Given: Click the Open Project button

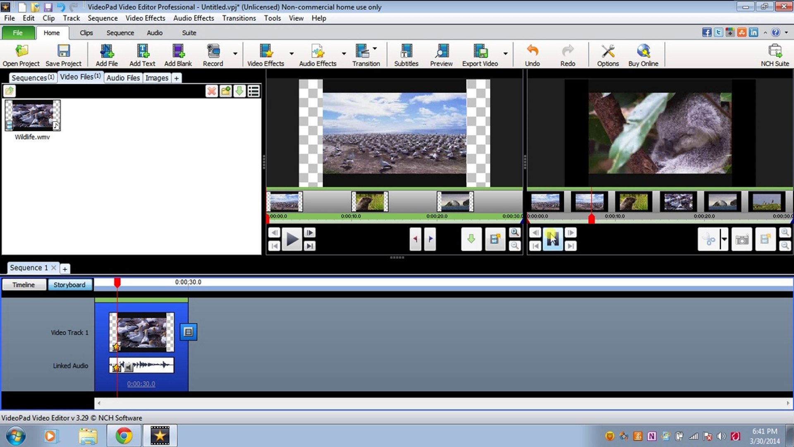Looking at the screenshot, I should pyautogui.click(x=21, y=54).
